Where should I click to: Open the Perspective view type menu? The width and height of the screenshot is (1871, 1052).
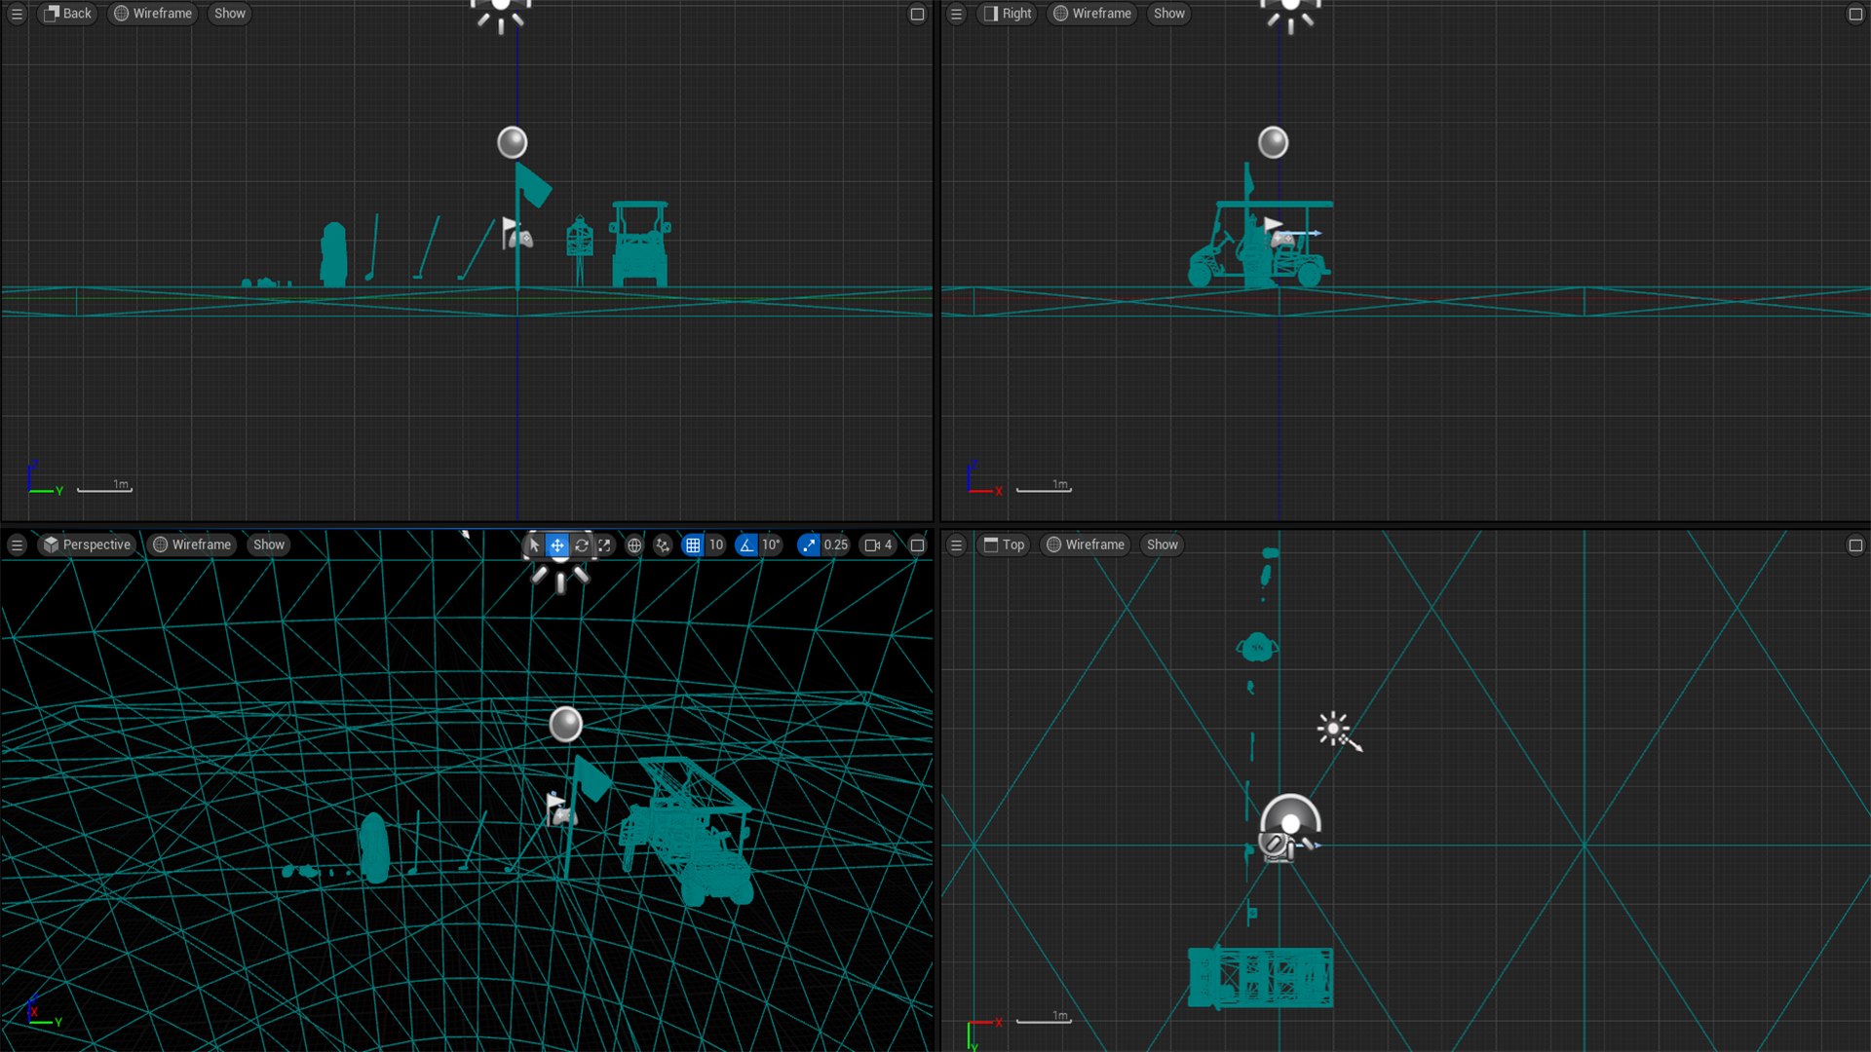[87, 545]
